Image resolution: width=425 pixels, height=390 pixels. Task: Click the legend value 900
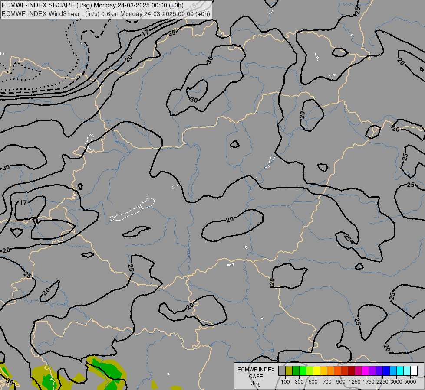click(341, 382)
